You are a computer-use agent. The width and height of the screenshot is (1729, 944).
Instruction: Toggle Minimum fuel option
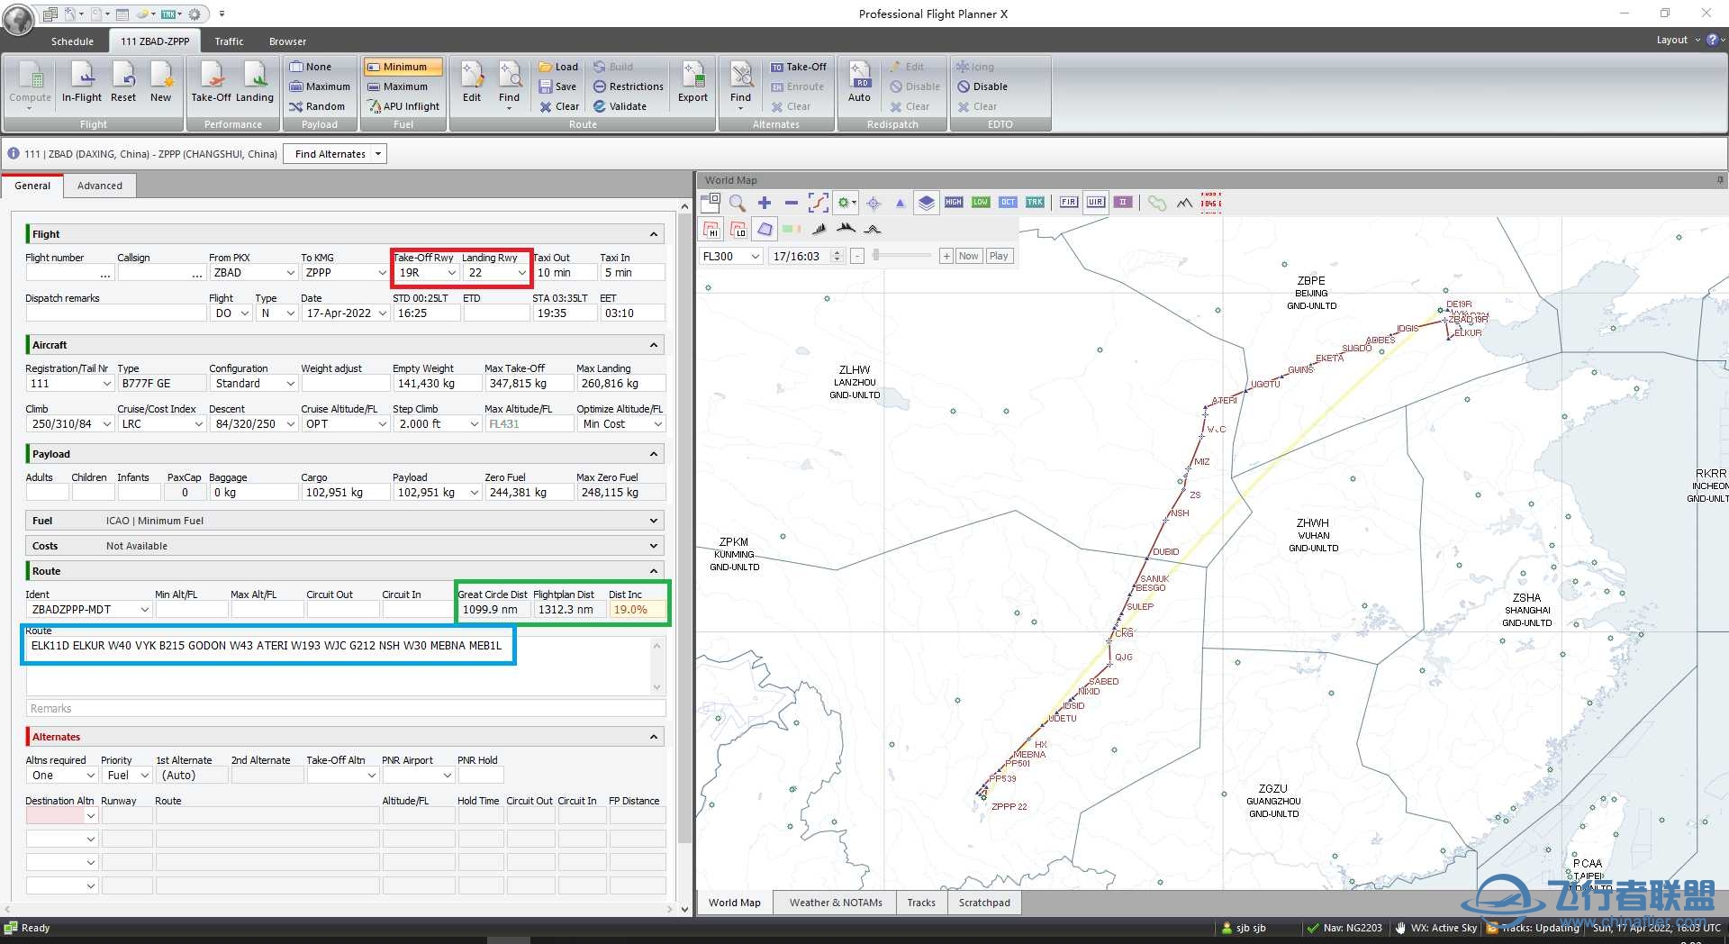403,67
